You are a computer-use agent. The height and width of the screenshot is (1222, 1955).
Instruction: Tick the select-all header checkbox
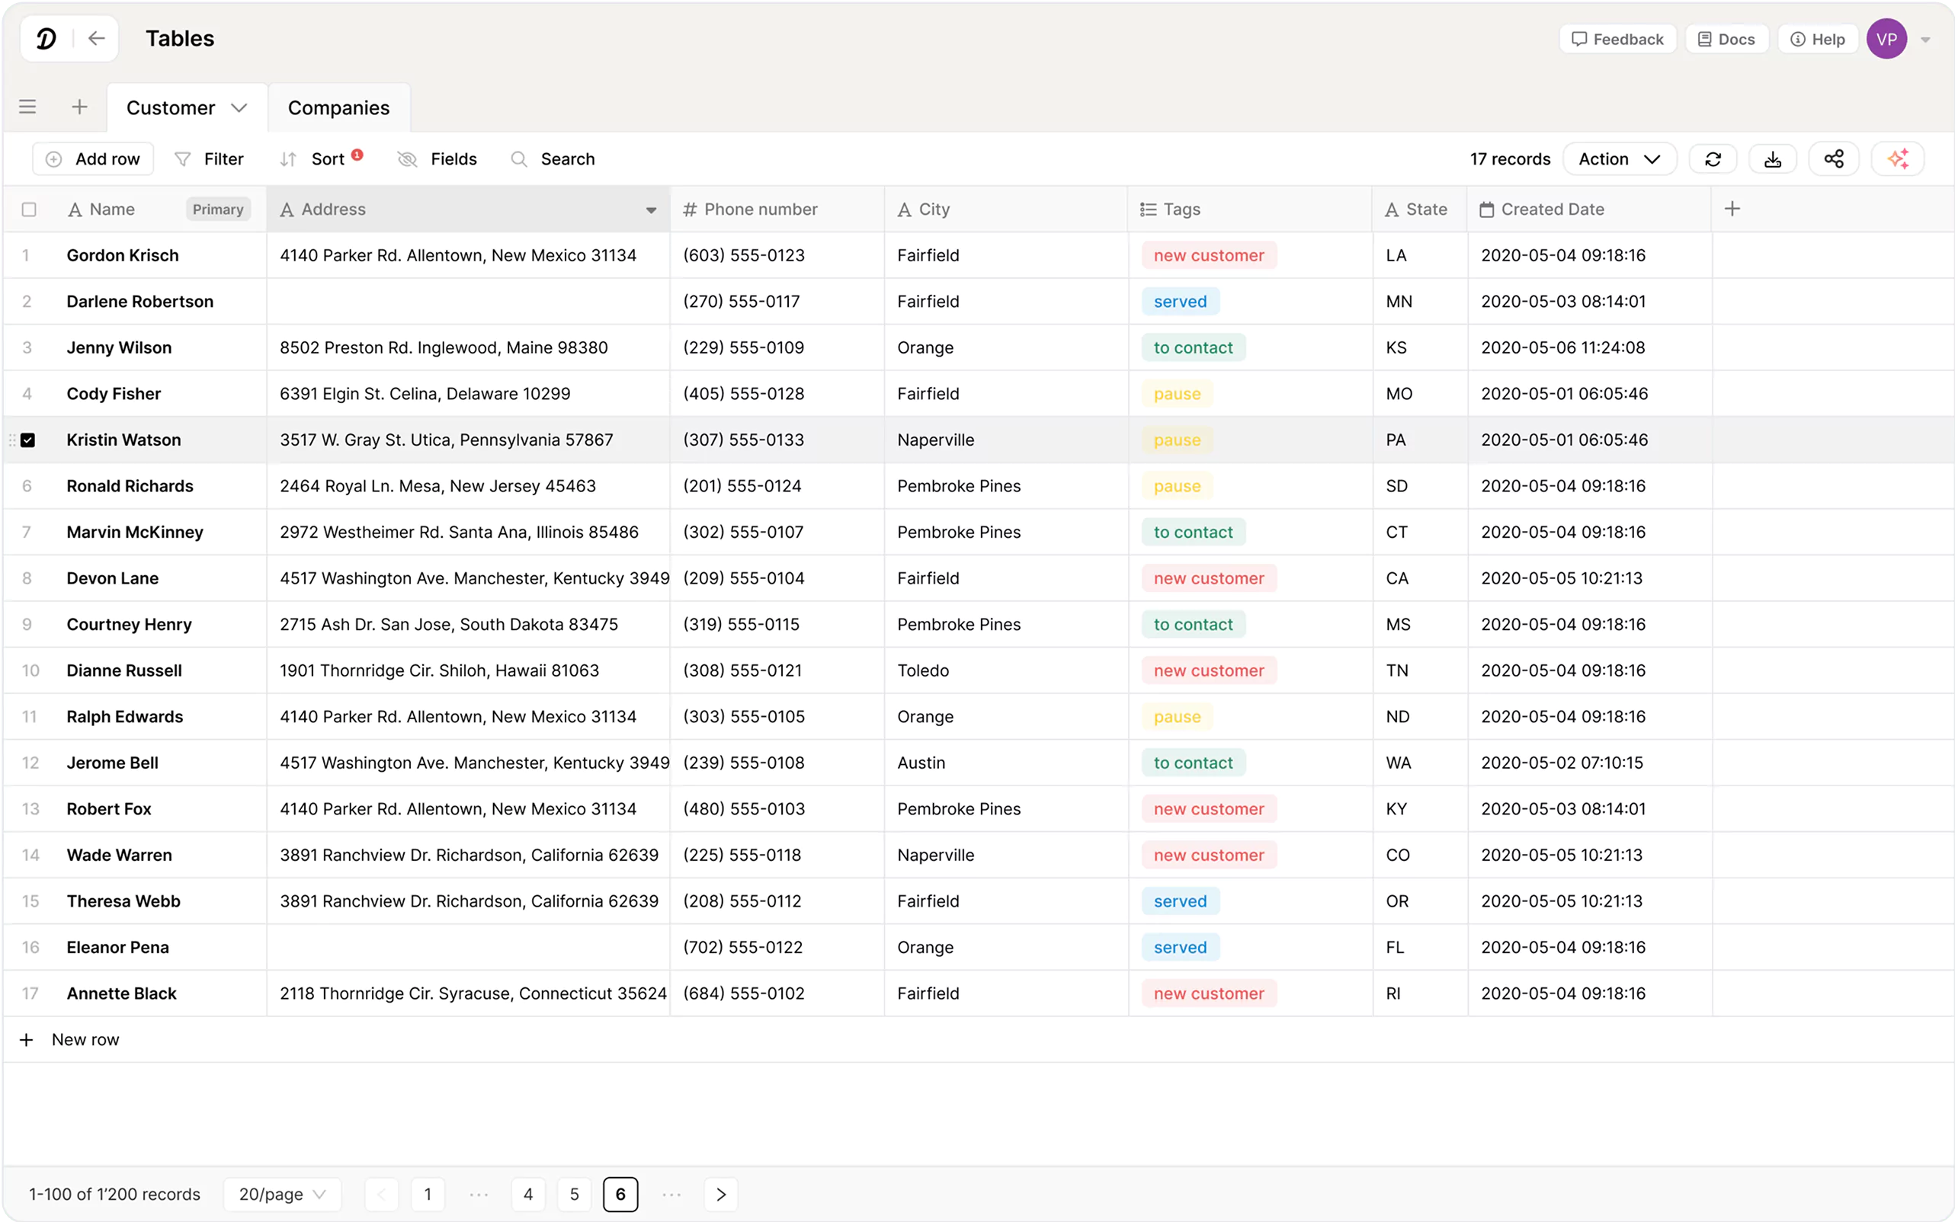coord(29,210)
